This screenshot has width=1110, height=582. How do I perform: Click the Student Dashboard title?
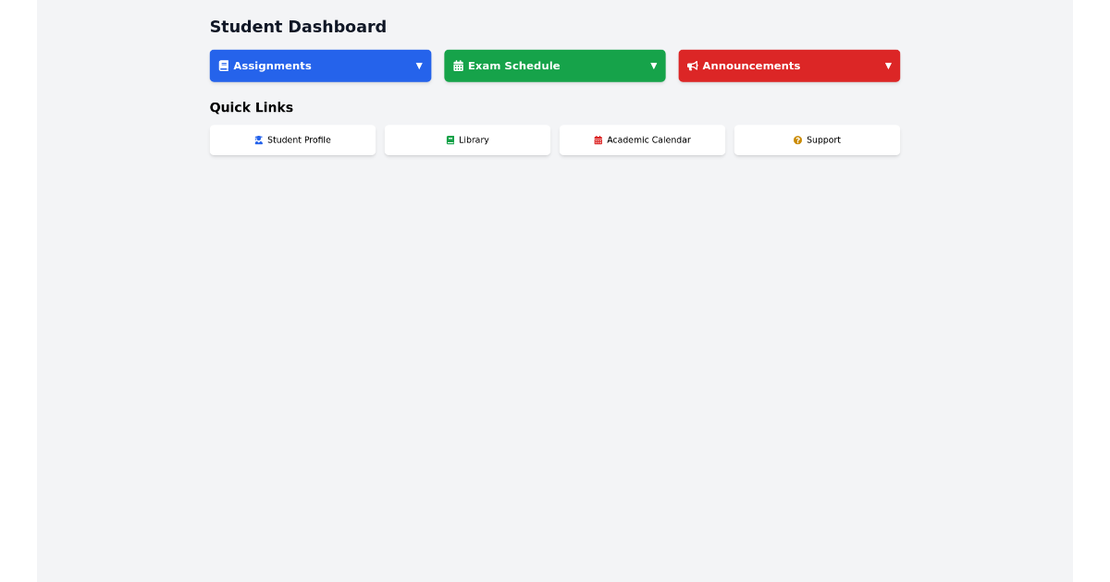pyautogui.click(x=298, y=27)
